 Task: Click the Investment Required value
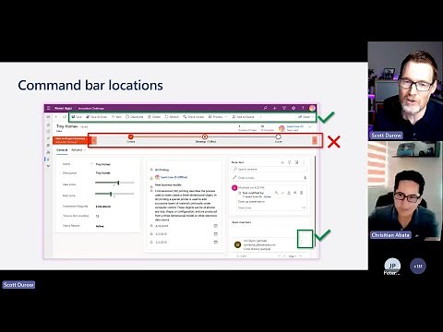coord(103,207)
